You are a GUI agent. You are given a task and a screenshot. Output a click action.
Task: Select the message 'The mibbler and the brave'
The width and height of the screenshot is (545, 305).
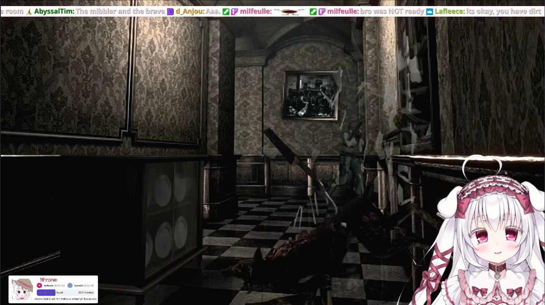121,11
